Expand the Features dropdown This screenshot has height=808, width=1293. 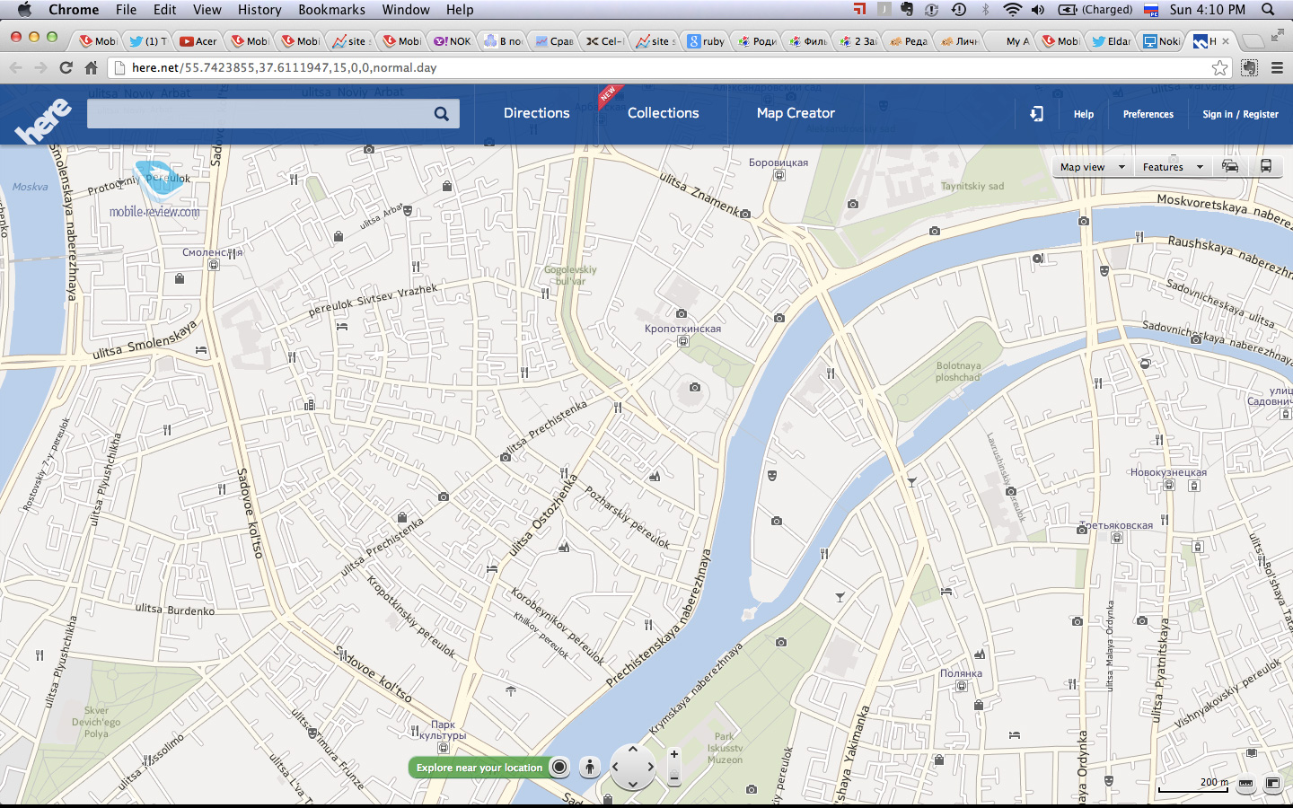[1172, 167]
